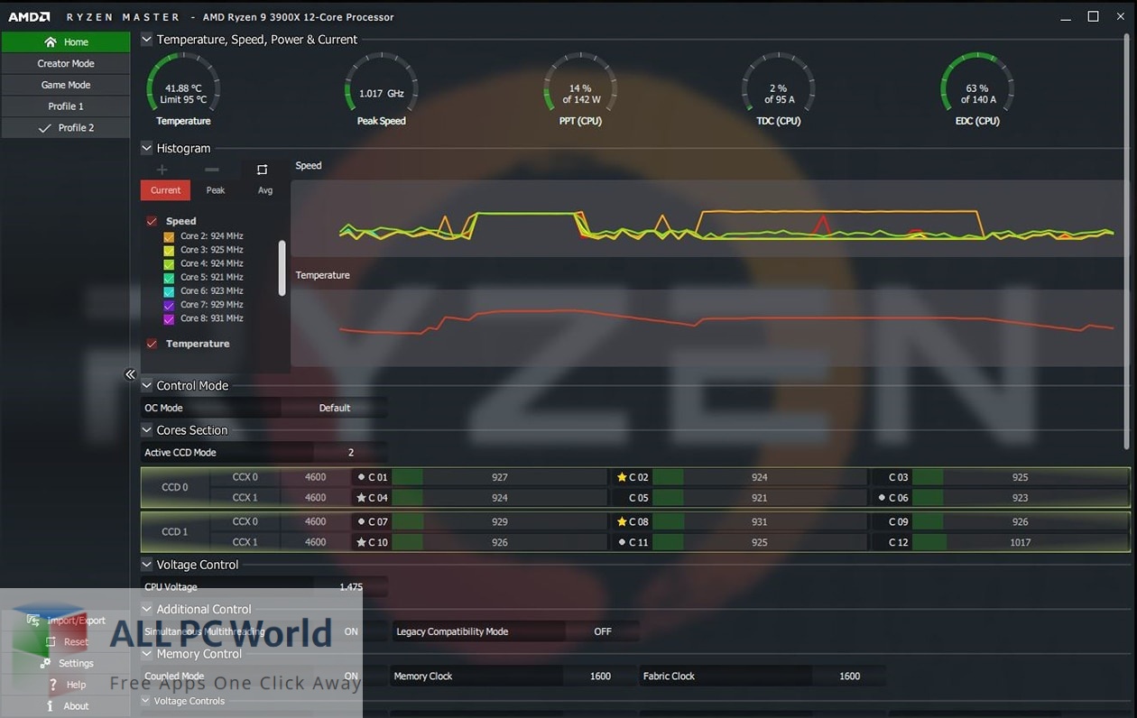Click the C 03 core speed bar
Screen dimensions: 1137x718
(1021, 477)
